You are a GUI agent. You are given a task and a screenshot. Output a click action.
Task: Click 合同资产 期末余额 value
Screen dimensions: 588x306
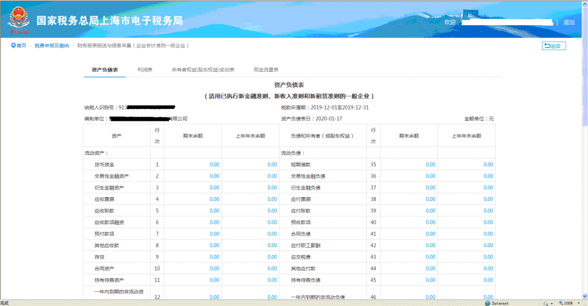(215, 268)
